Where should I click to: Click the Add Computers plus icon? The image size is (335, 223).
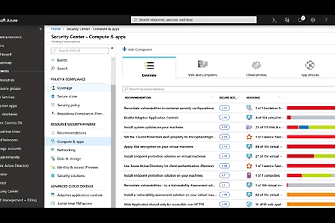click(x=124, y=49)
